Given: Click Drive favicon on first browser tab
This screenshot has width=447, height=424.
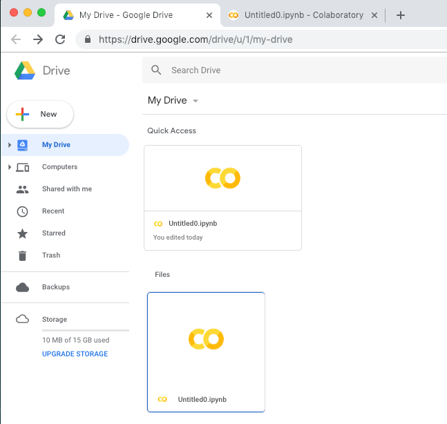Looking at the screenshot, I should (68, 15).
